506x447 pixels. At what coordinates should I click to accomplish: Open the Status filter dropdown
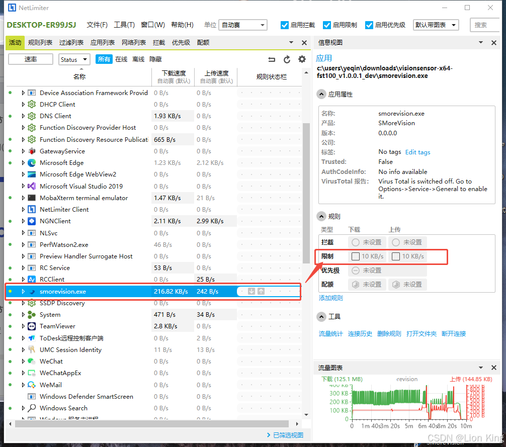pyautogui.click(x=74, y=59)
